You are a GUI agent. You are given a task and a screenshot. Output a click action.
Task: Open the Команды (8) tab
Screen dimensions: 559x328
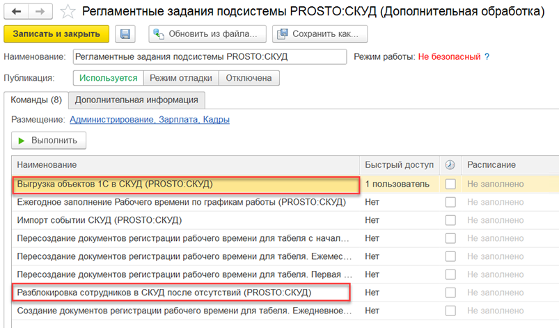[36, 100]
